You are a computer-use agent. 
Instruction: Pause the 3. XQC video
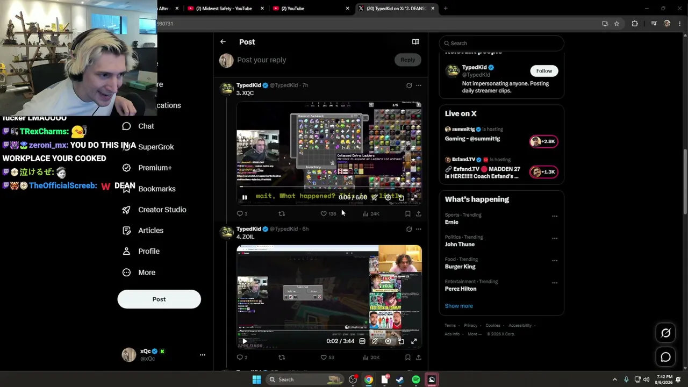[245, 198]
